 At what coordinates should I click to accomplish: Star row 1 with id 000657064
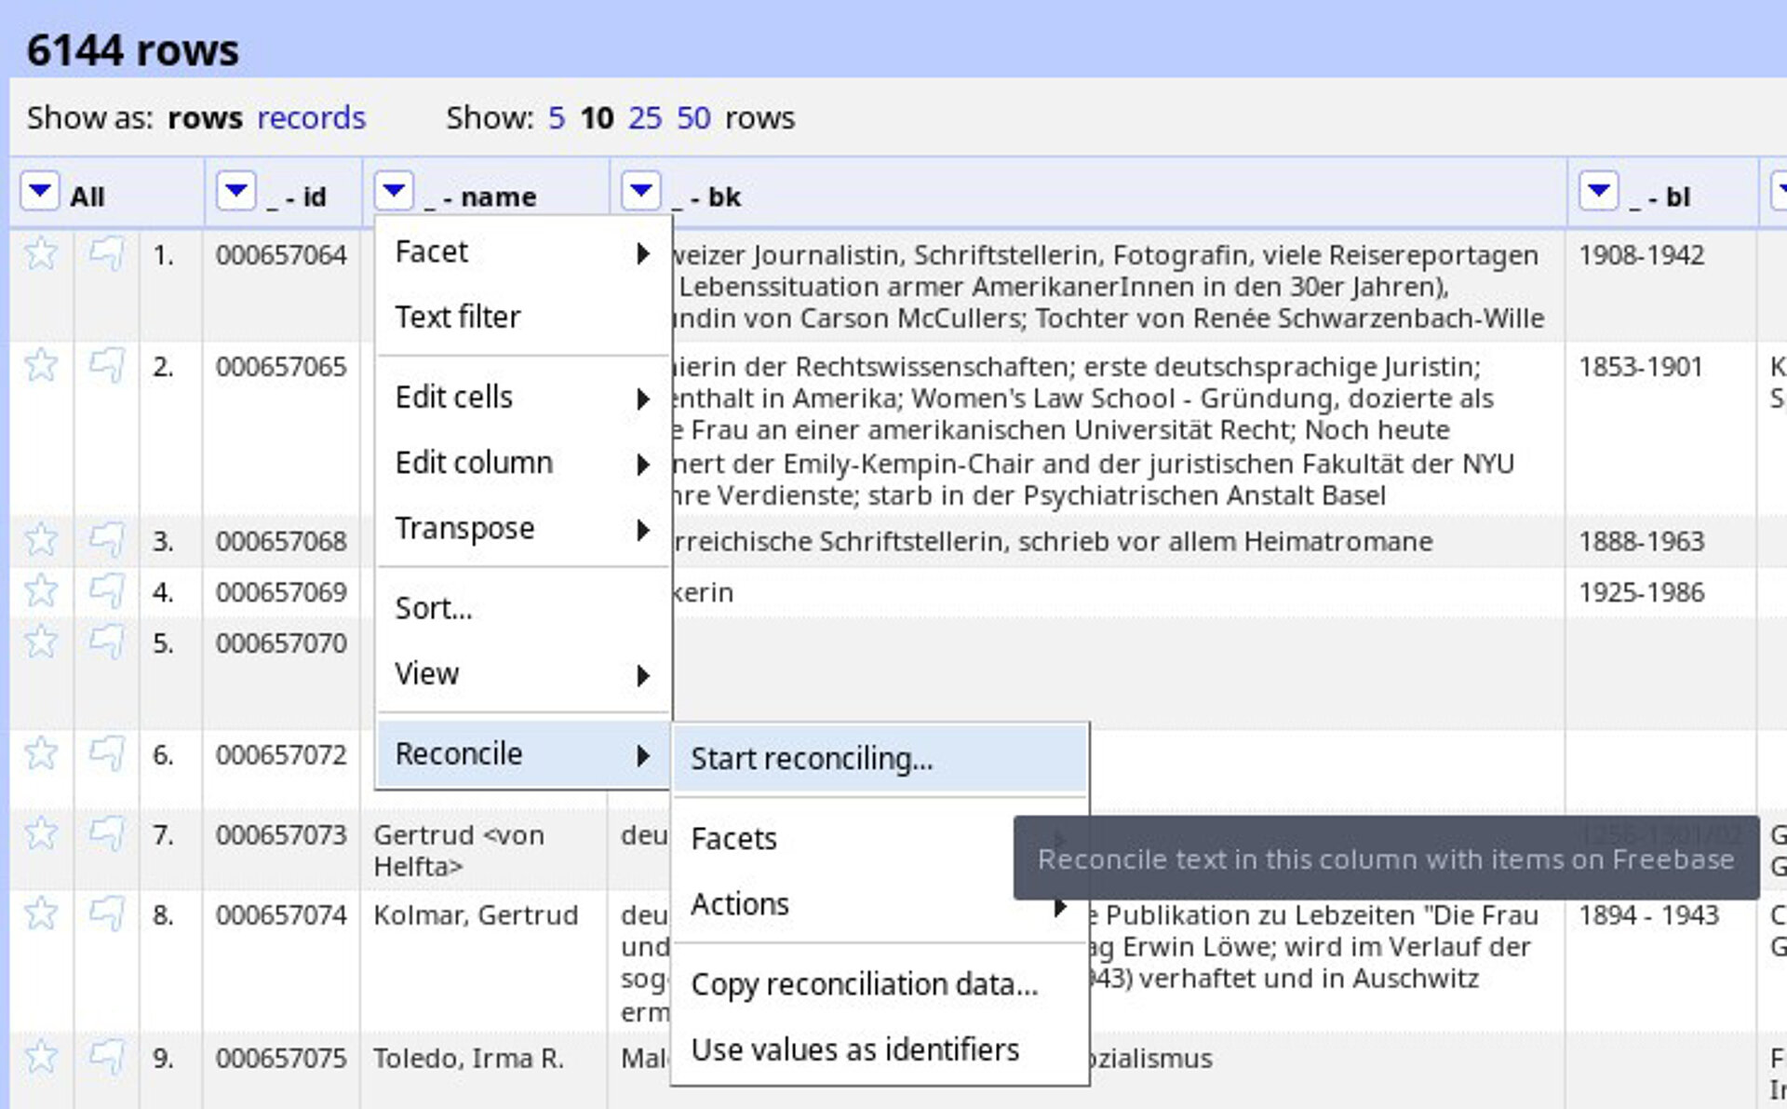(x=41, y=253)
